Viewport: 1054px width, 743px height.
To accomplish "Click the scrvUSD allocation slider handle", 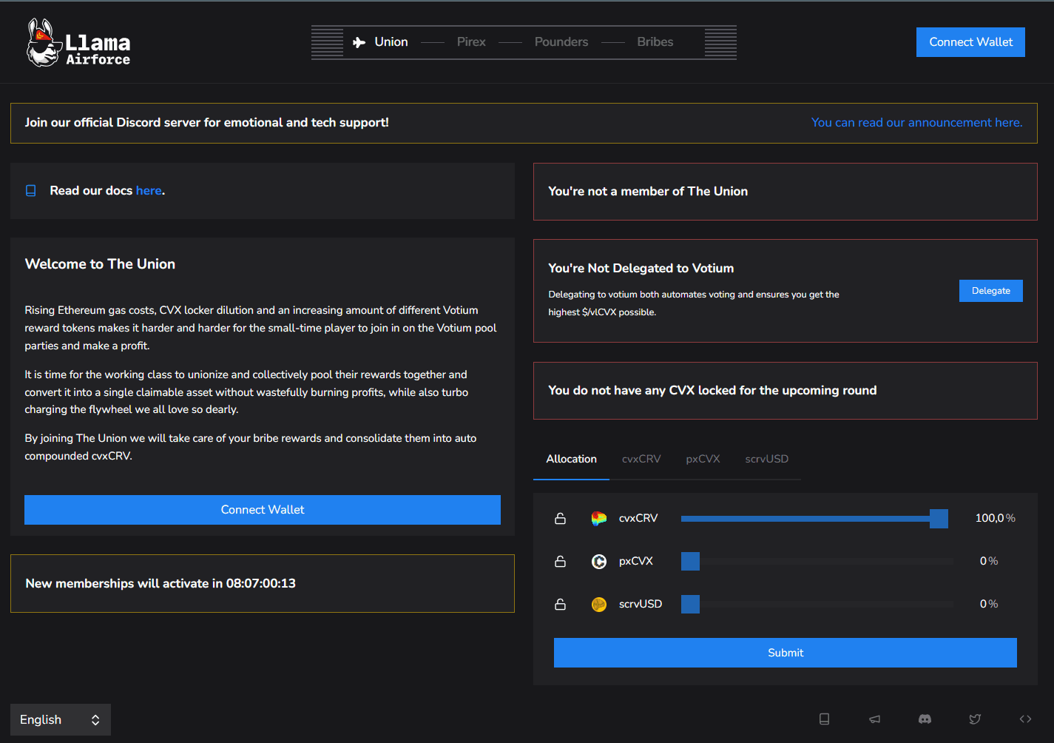I will (690, 605).
